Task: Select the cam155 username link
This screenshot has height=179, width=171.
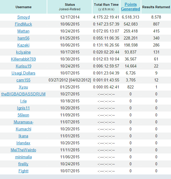Action: coord(23,80)
